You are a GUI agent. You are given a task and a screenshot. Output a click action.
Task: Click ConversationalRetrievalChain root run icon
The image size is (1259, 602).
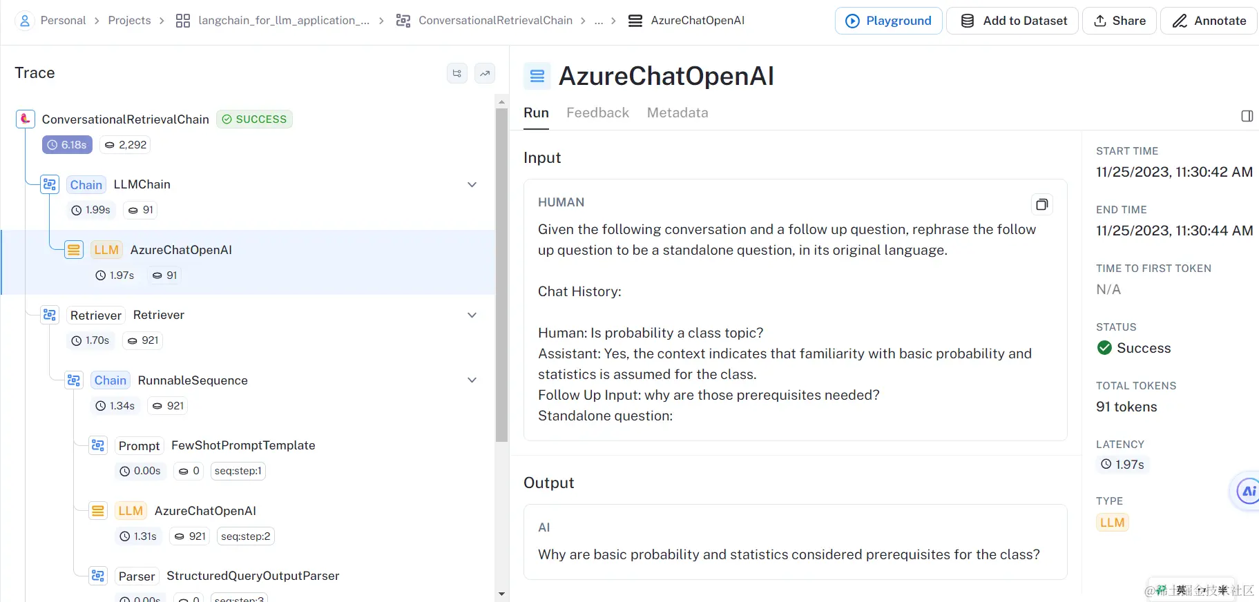pos(26,119)
